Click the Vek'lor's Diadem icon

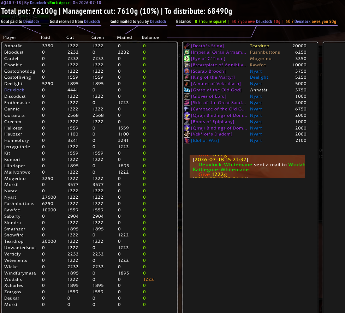[x=186, y=134]
